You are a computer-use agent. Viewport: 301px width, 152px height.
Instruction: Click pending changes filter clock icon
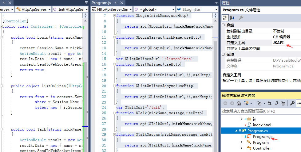pyautogui.click(x=259, y=103)
